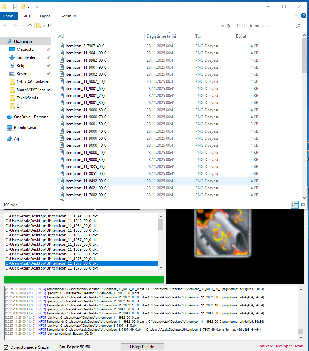Switch Explorer to details view icon
The image size is (309, 351).
[x=295, y=205]
